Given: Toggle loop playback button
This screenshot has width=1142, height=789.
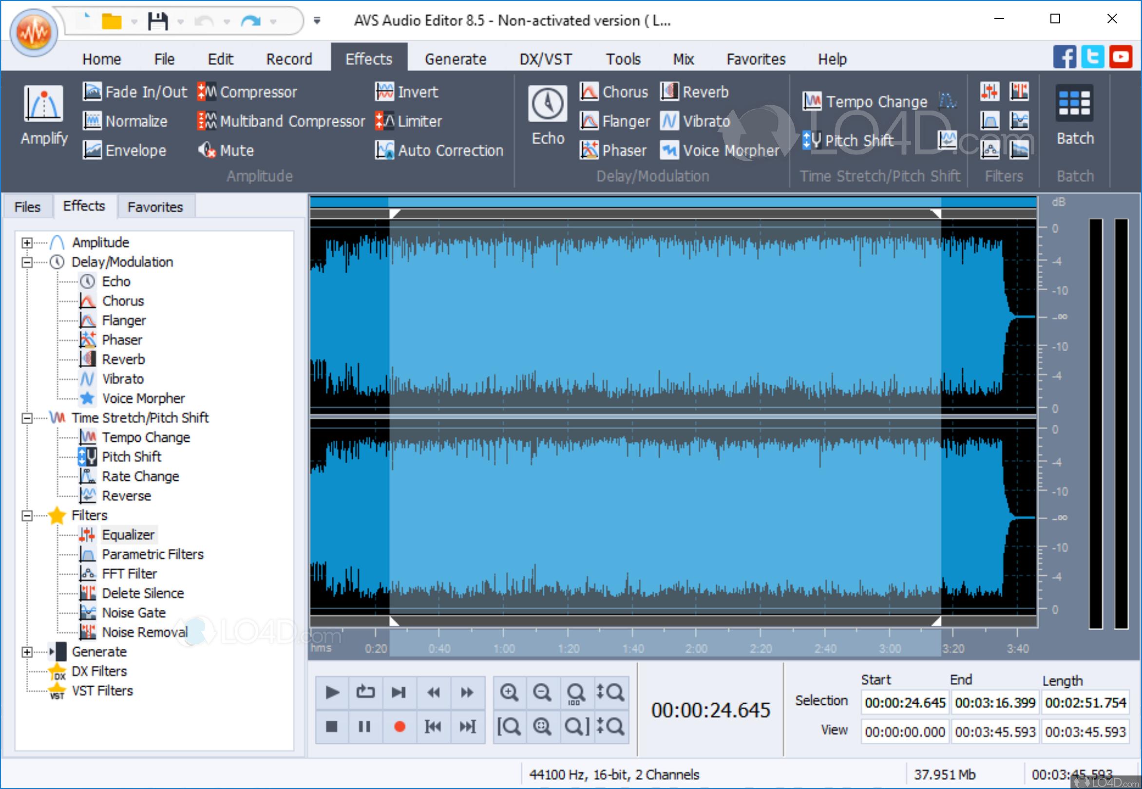Looking at the screenshot, I should (x=365, y=692).
